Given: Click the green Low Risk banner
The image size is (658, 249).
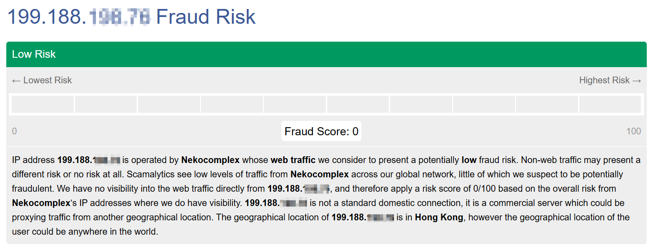Looking at the screenshot, I should pyautogui.click(x=326, y=54).
